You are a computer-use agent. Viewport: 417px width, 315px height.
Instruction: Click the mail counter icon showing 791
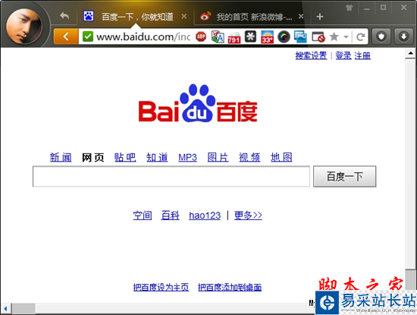coord(234,37)
